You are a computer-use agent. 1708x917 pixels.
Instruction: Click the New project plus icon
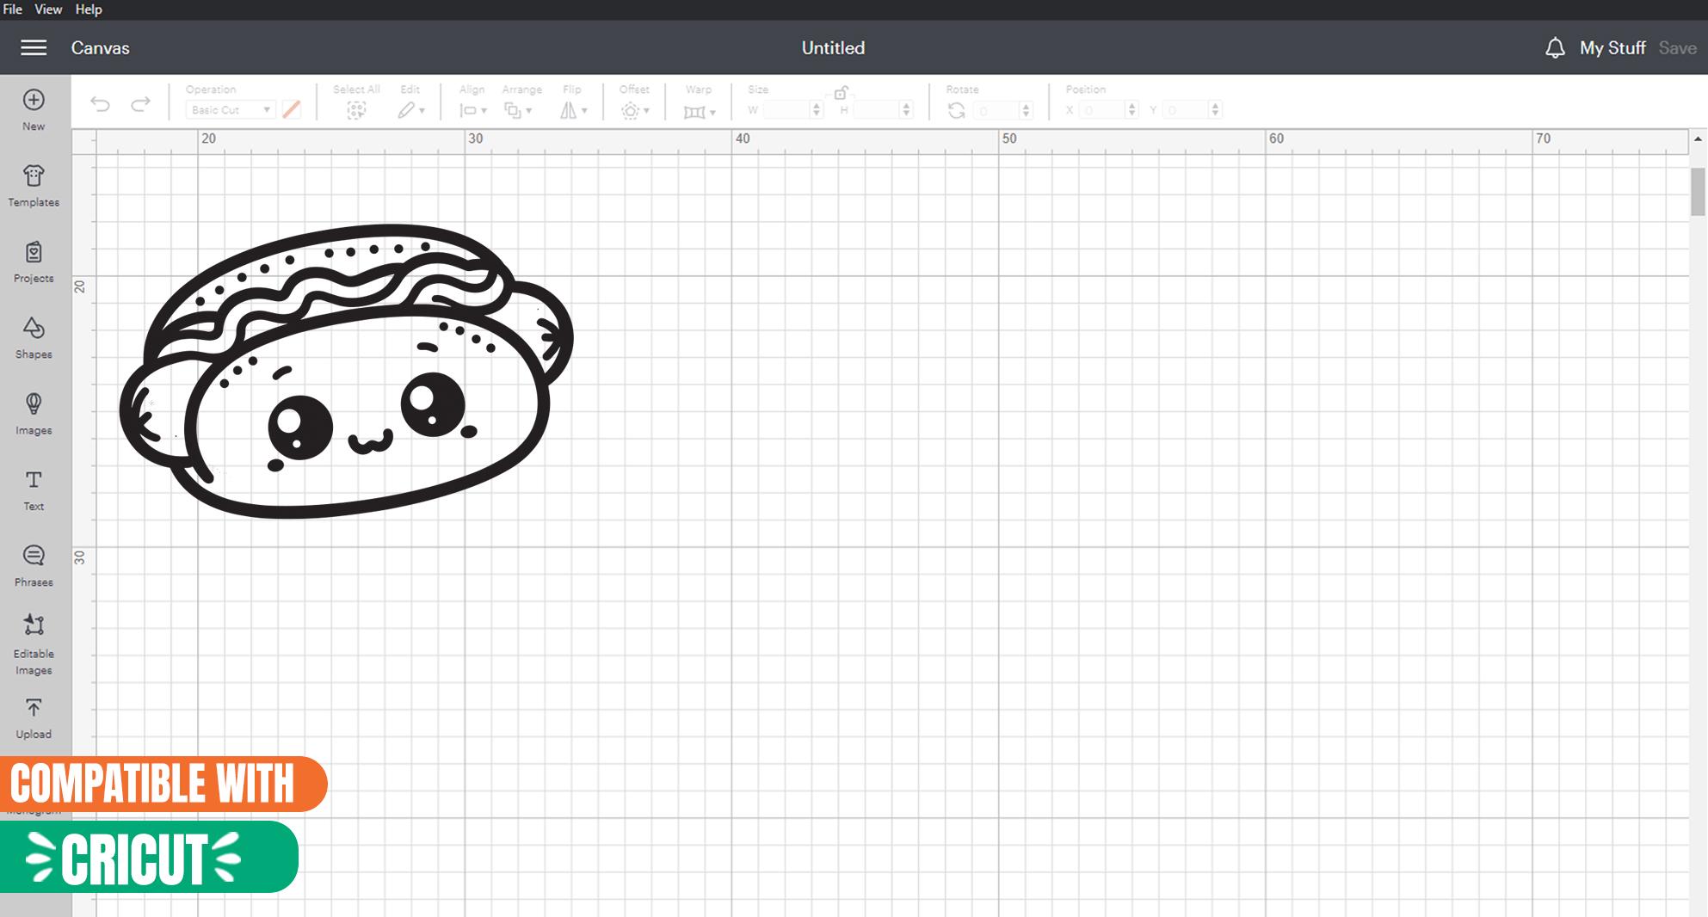[34, 101]
